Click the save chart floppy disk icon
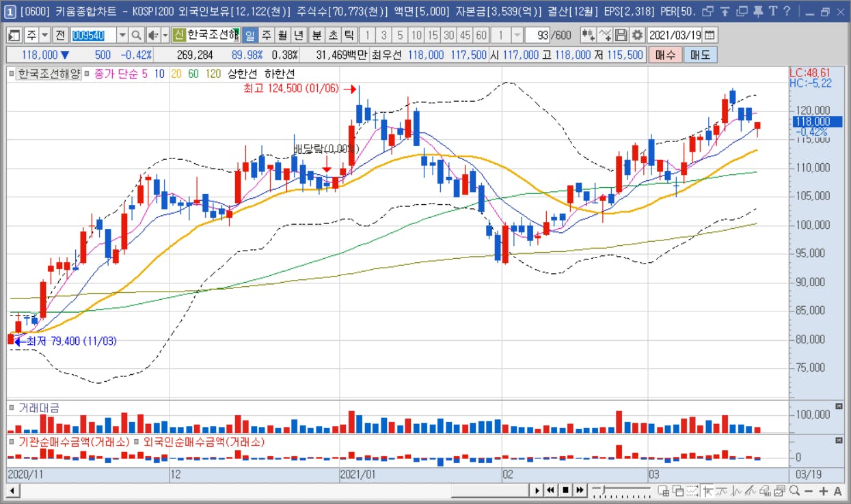 (x=621, y=36)
